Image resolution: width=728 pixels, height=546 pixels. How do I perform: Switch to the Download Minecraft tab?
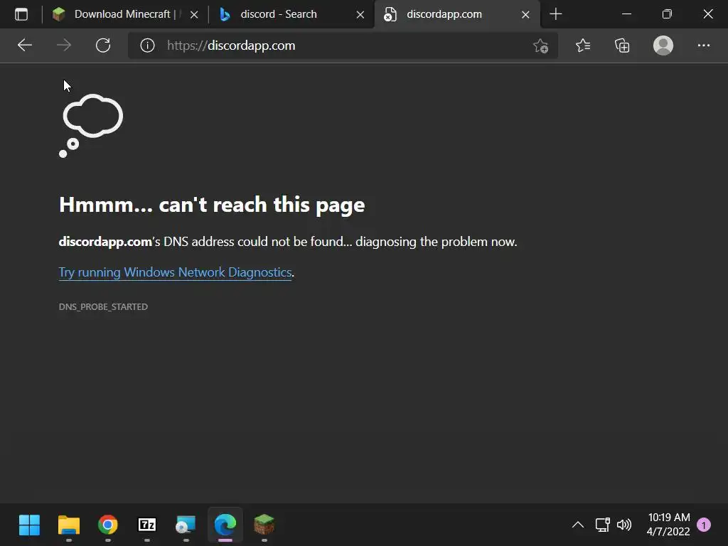(x=125, y=14)
